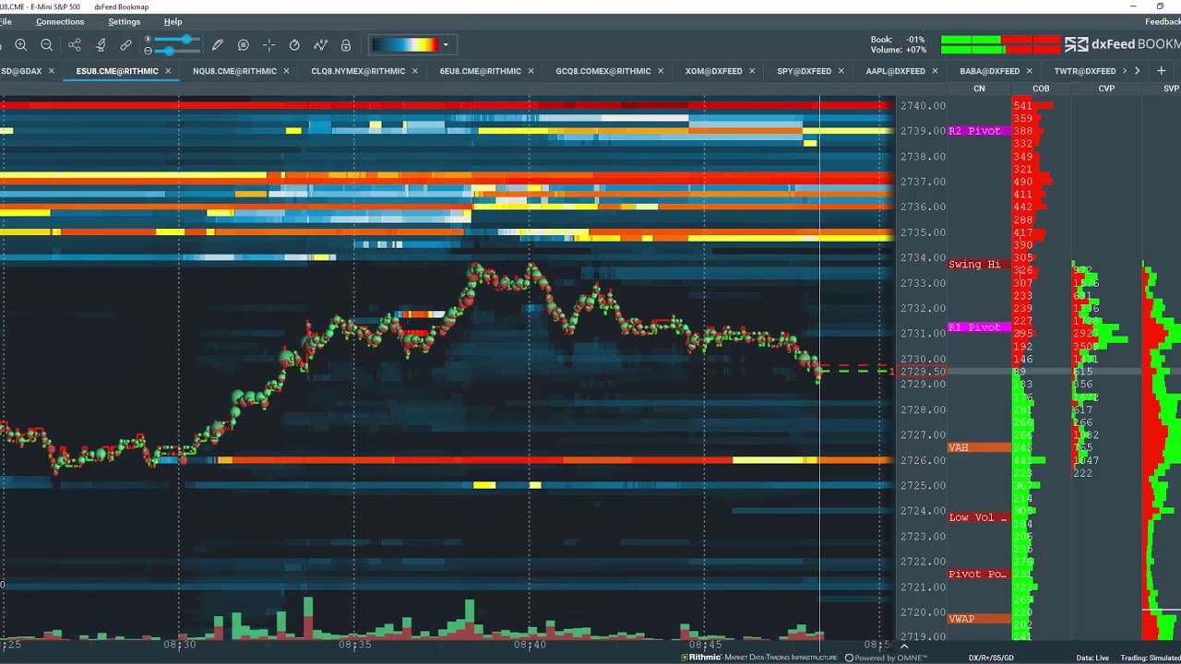The height and width of the screenshot is (664, 1181).
Task: Click the share icon in toolbar
Action: (x=75, y=45)
